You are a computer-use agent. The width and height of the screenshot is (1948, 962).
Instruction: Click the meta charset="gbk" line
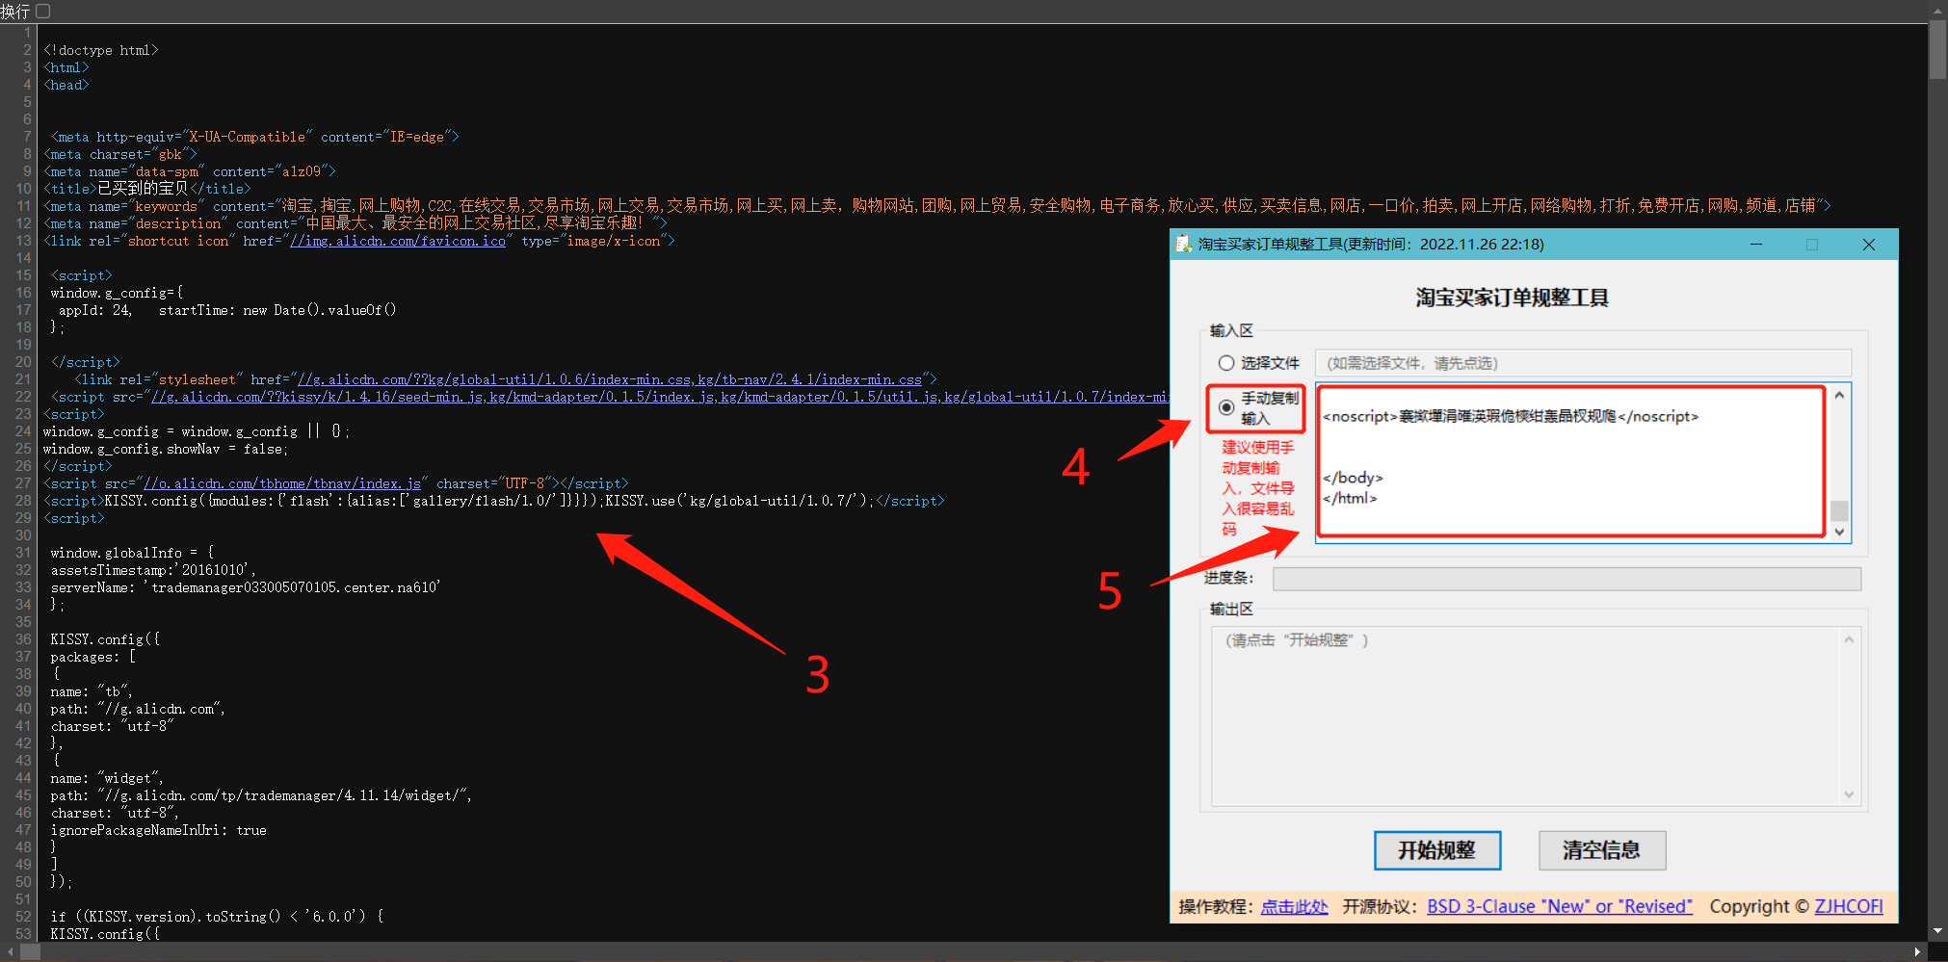pyautogui.click(x=120, y=154)
